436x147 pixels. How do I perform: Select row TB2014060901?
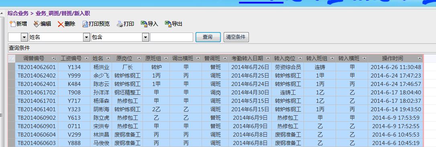click(216, 126)
